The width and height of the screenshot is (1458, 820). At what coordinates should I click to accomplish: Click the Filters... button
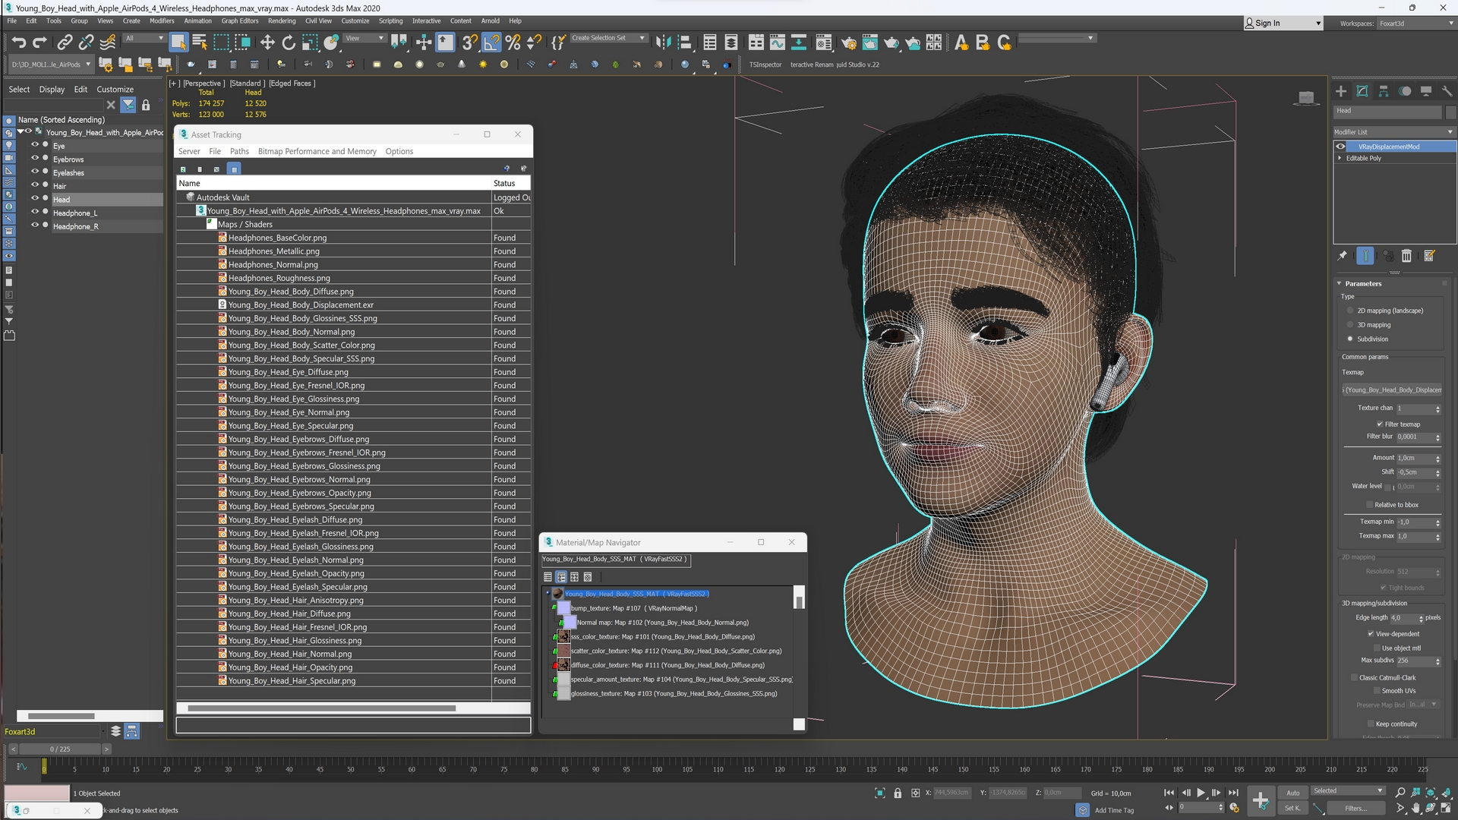tap(1355, 809)
